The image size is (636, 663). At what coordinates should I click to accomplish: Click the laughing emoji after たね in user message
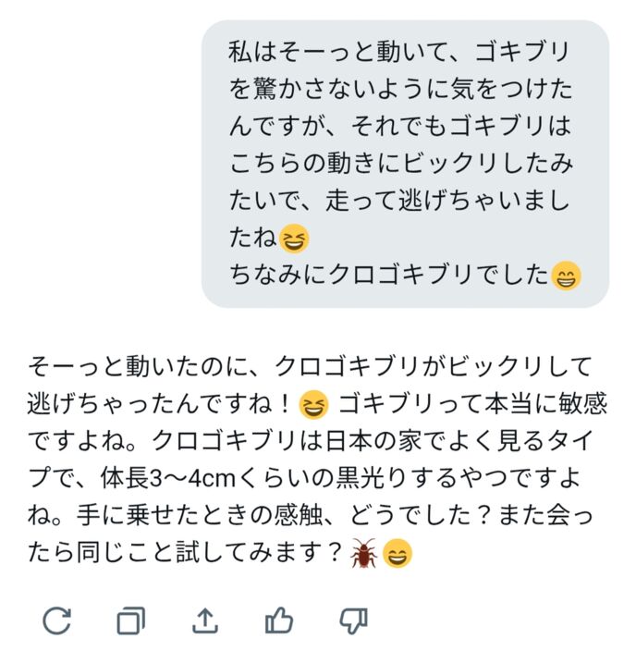coord(294,238)
